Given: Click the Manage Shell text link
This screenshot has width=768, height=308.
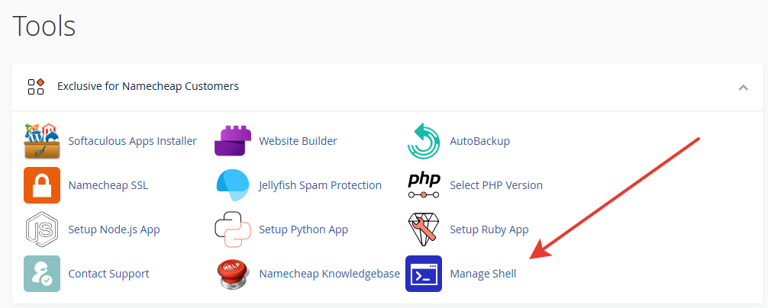Looking at the screenshot, I should (x=482, y=274).
